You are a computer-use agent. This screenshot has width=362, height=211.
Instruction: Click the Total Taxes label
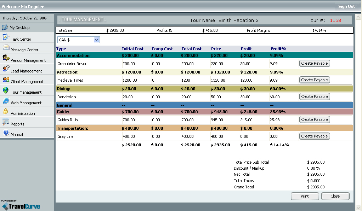(x=244, y=181)
